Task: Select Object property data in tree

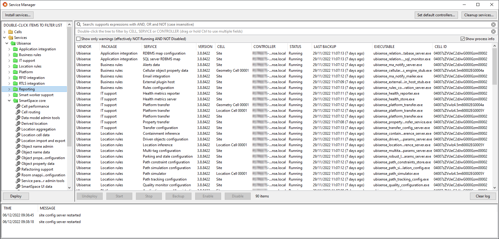Action: [x=38, y=164]
